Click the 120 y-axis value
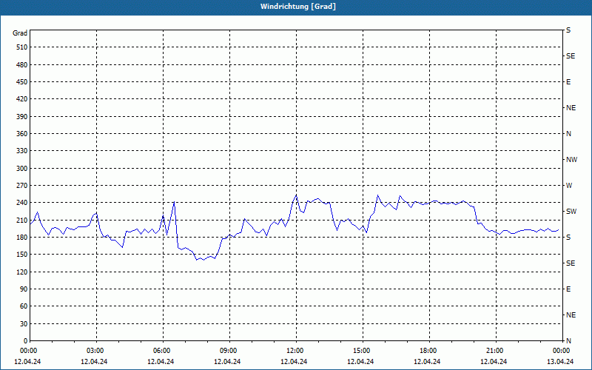592x370 pixels. click(x=22, y=272)
